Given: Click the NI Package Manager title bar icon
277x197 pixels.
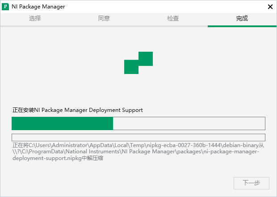Looking at the screenshot, I should (6, 6).
